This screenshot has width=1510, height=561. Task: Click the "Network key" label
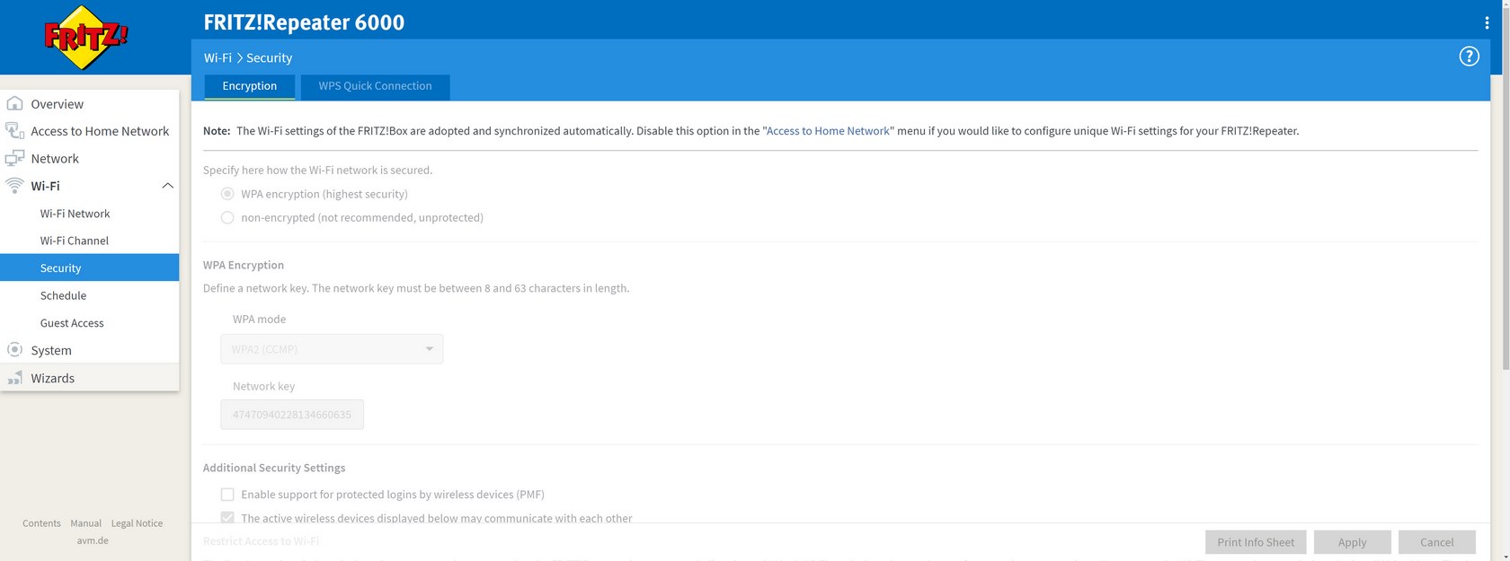[263, 386]
